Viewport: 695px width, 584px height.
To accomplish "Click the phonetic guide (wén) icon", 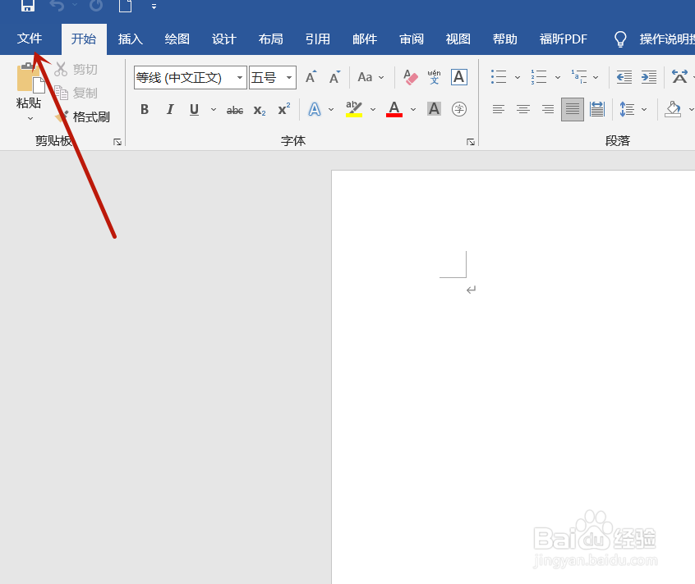I will coord(434,77).
